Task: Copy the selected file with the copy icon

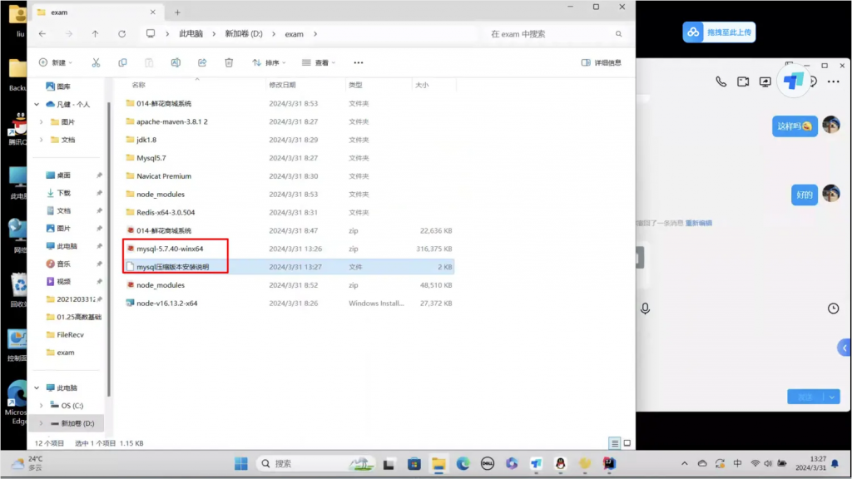Action: pyautogui.click(x=121, y=62)
